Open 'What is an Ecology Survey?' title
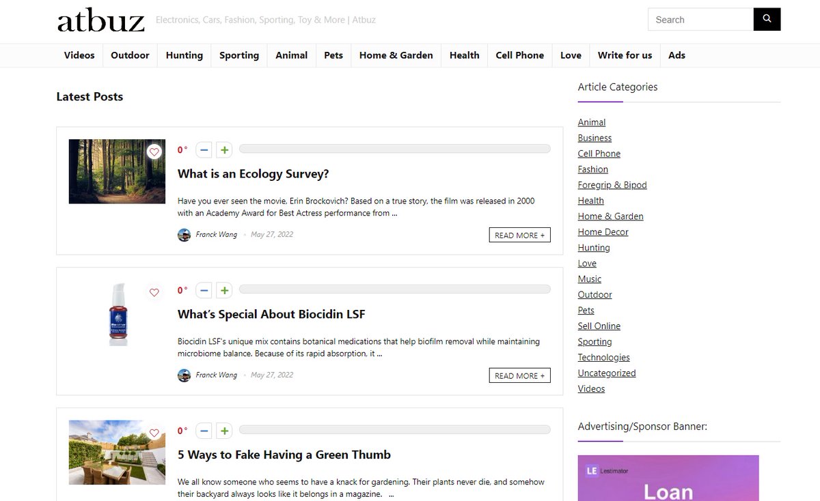This screenshot has height=501, width=820. pos(254,174)
